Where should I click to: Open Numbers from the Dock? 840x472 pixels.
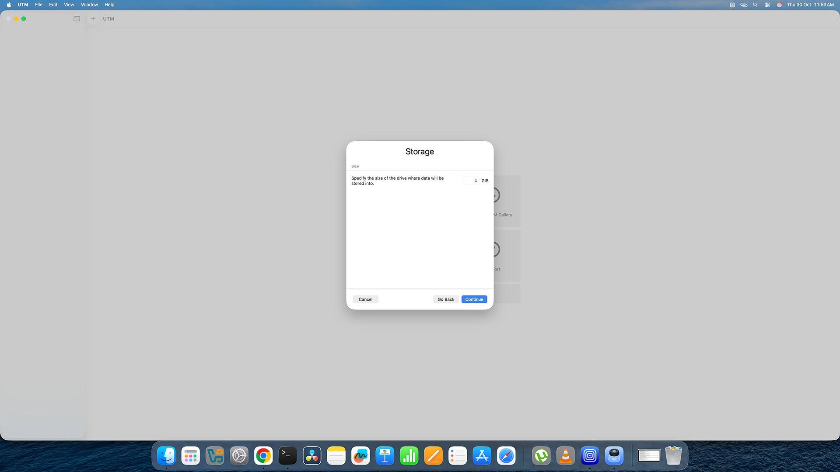pyautogui.click(x=409, y=455)
